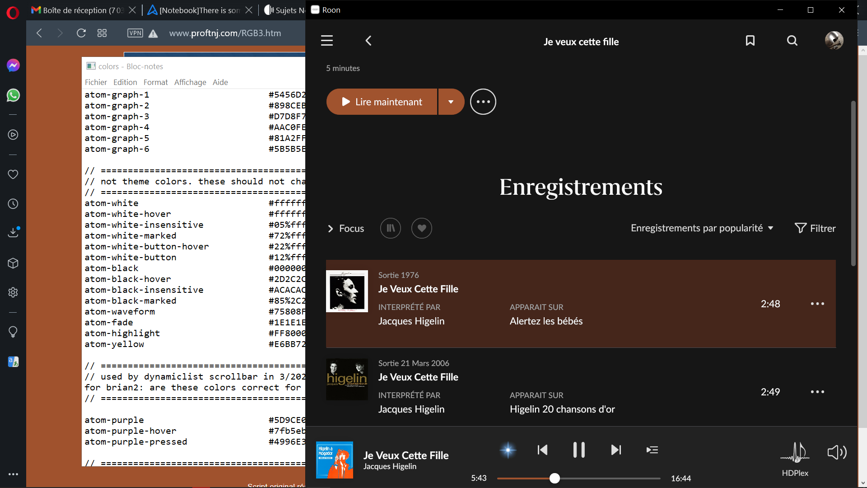Image resolution: width=867 pixels, height=488 pixels.
Task: Switch to the Notebook browser tab
Action: point(194,10)
